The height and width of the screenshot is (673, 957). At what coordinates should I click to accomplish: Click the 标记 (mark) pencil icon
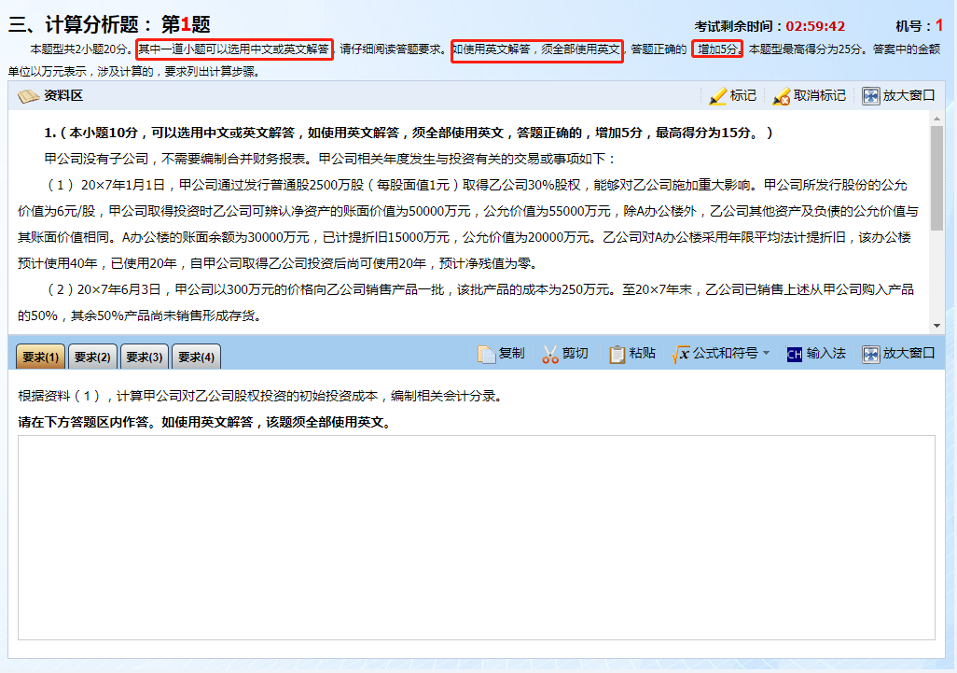point(718,95)
